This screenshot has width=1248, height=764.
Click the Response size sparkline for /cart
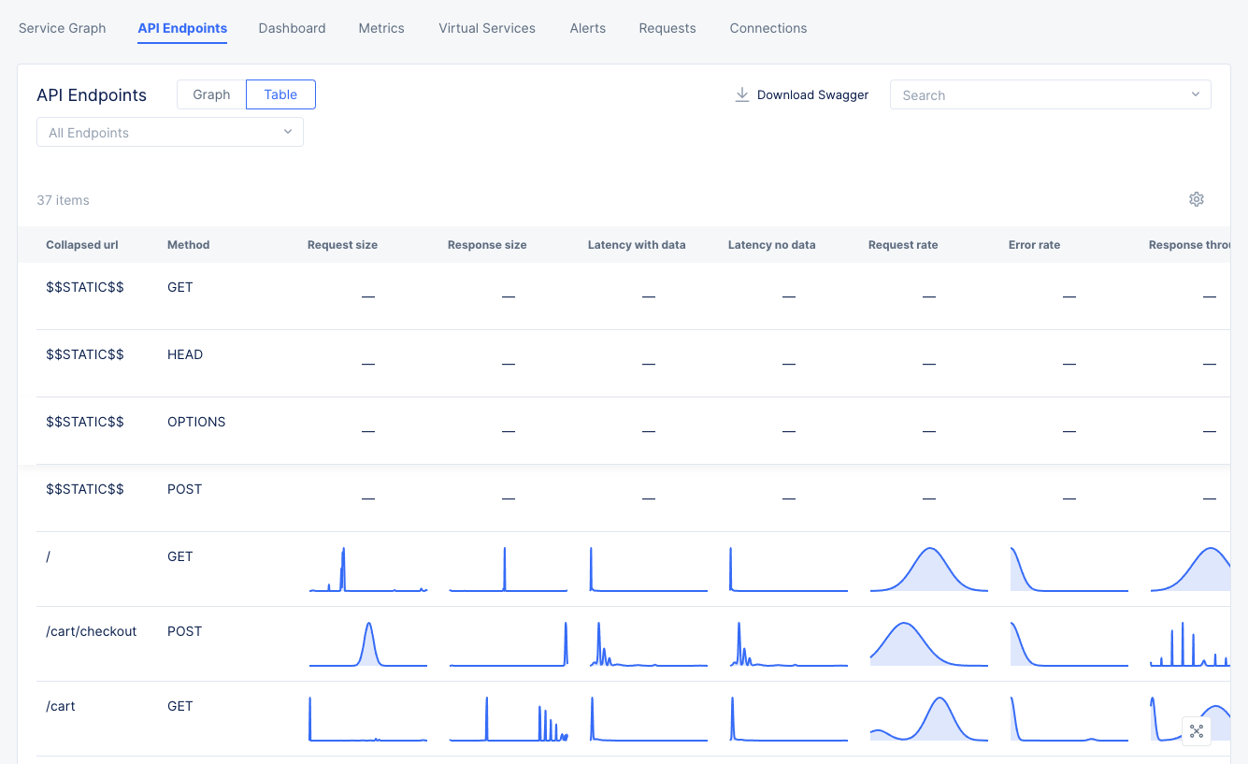tap(509, 718)
